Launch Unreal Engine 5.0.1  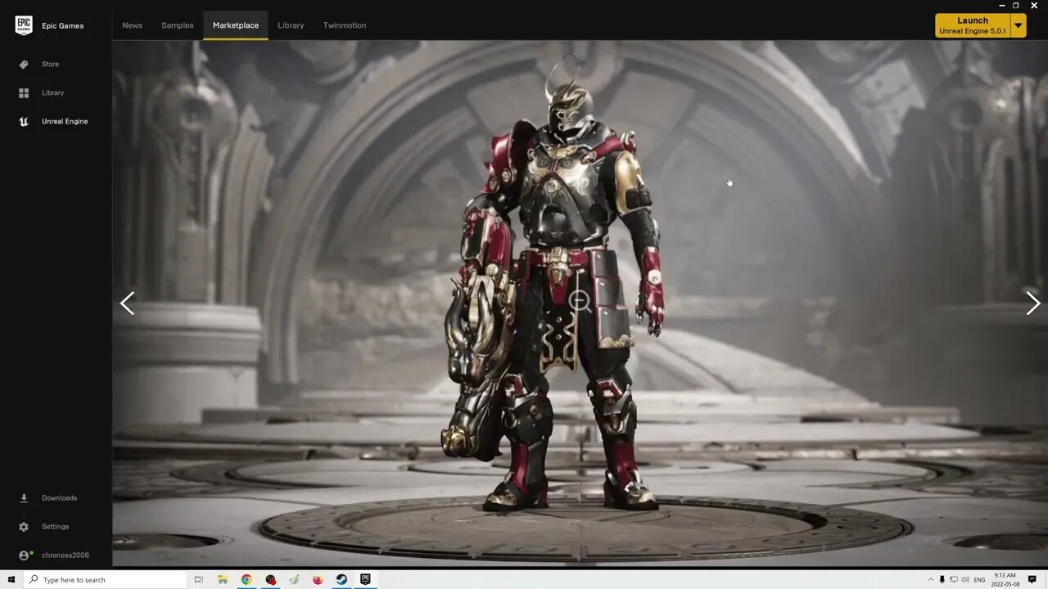click(973, 25)
